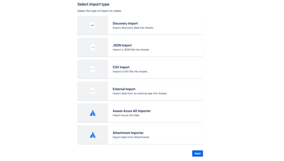This screenshot has width=284, height=161.
Task: Click 'Import a JSON file into Assets' text
Action: pos(131,50)
